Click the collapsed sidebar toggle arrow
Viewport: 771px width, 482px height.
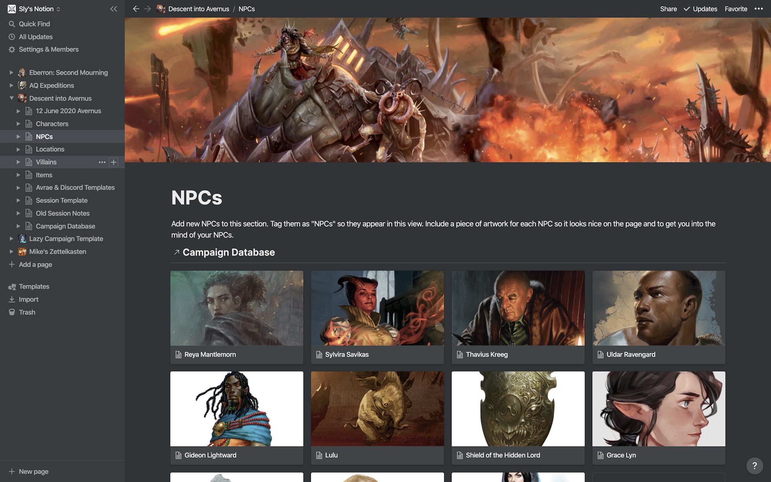point(113,9)
